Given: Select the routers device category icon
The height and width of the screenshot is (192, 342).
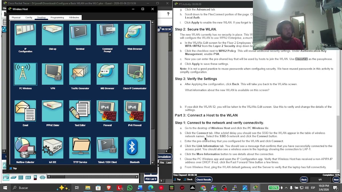Looking at the screenshot, I should [x=6, y=177].
